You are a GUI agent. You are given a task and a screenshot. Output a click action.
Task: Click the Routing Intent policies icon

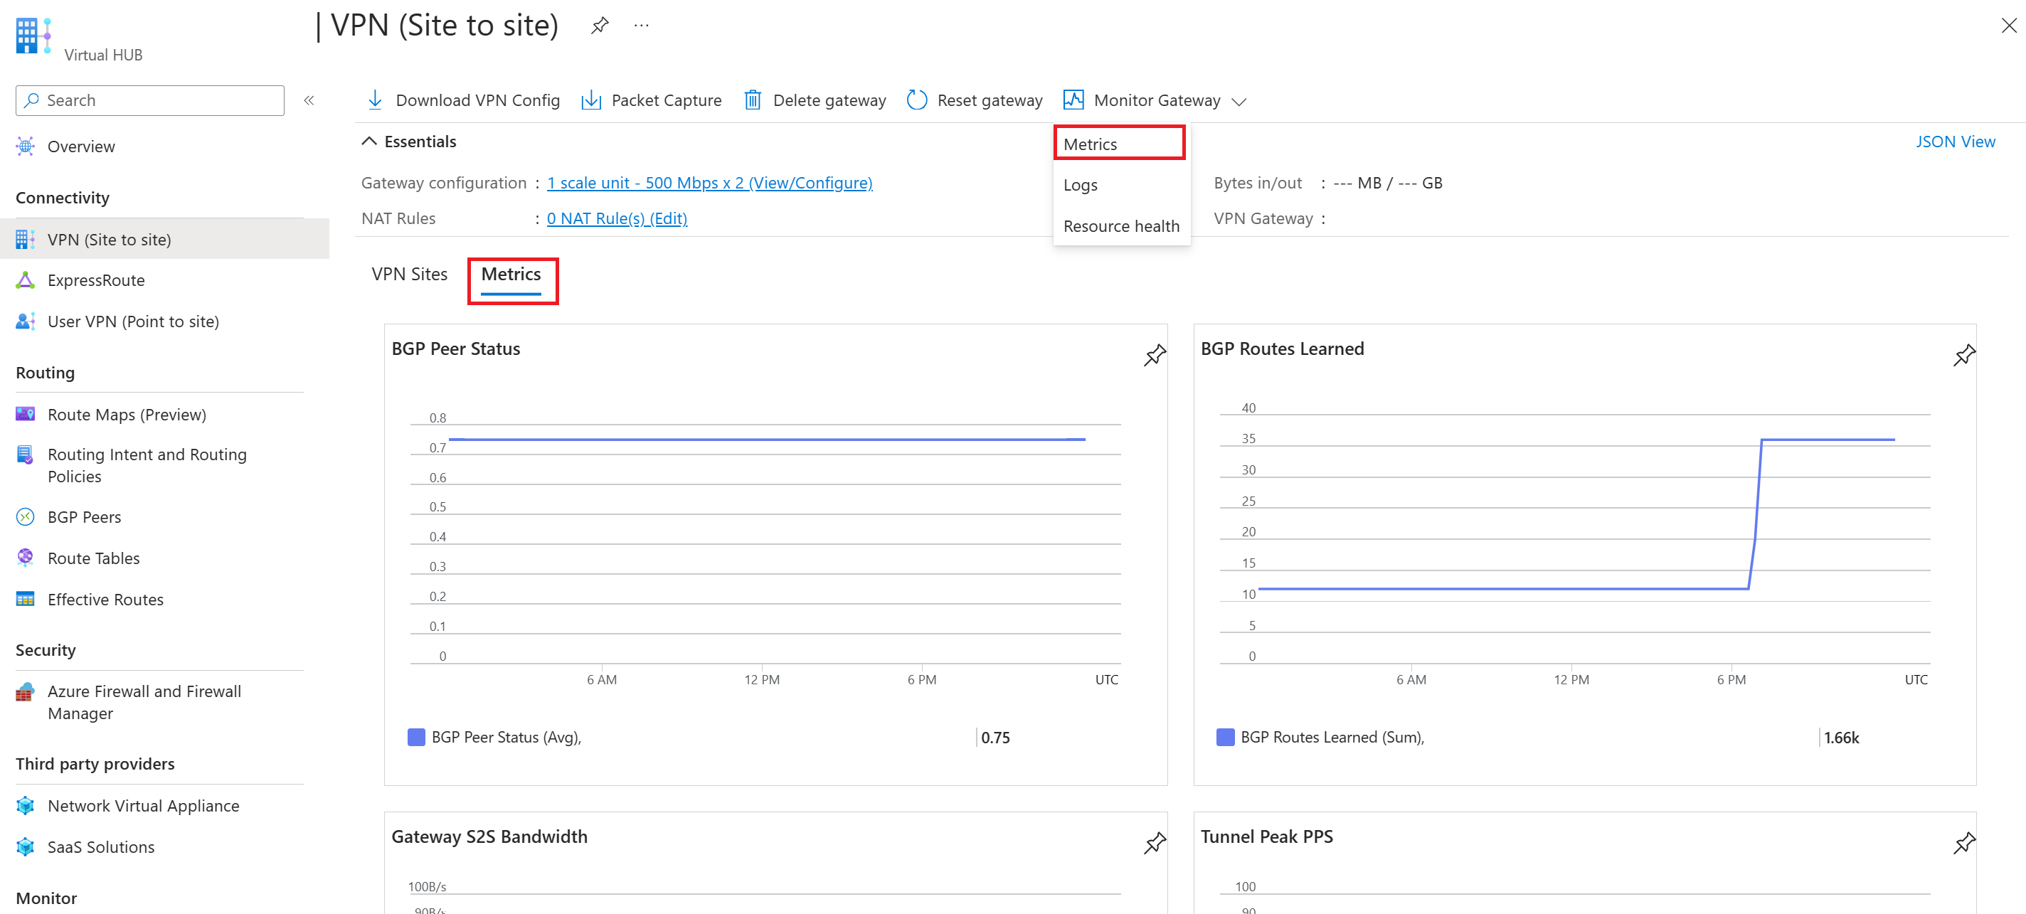(25, 455)
